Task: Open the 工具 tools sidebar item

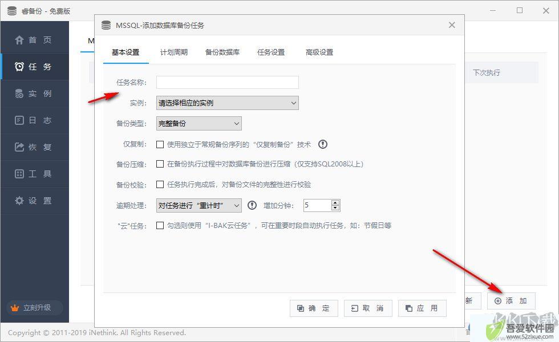Action: (35, 174)
